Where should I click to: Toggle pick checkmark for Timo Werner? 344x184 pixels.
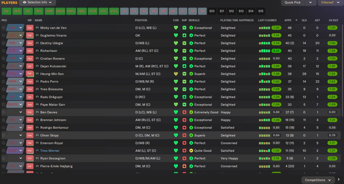tap(3, 151)
